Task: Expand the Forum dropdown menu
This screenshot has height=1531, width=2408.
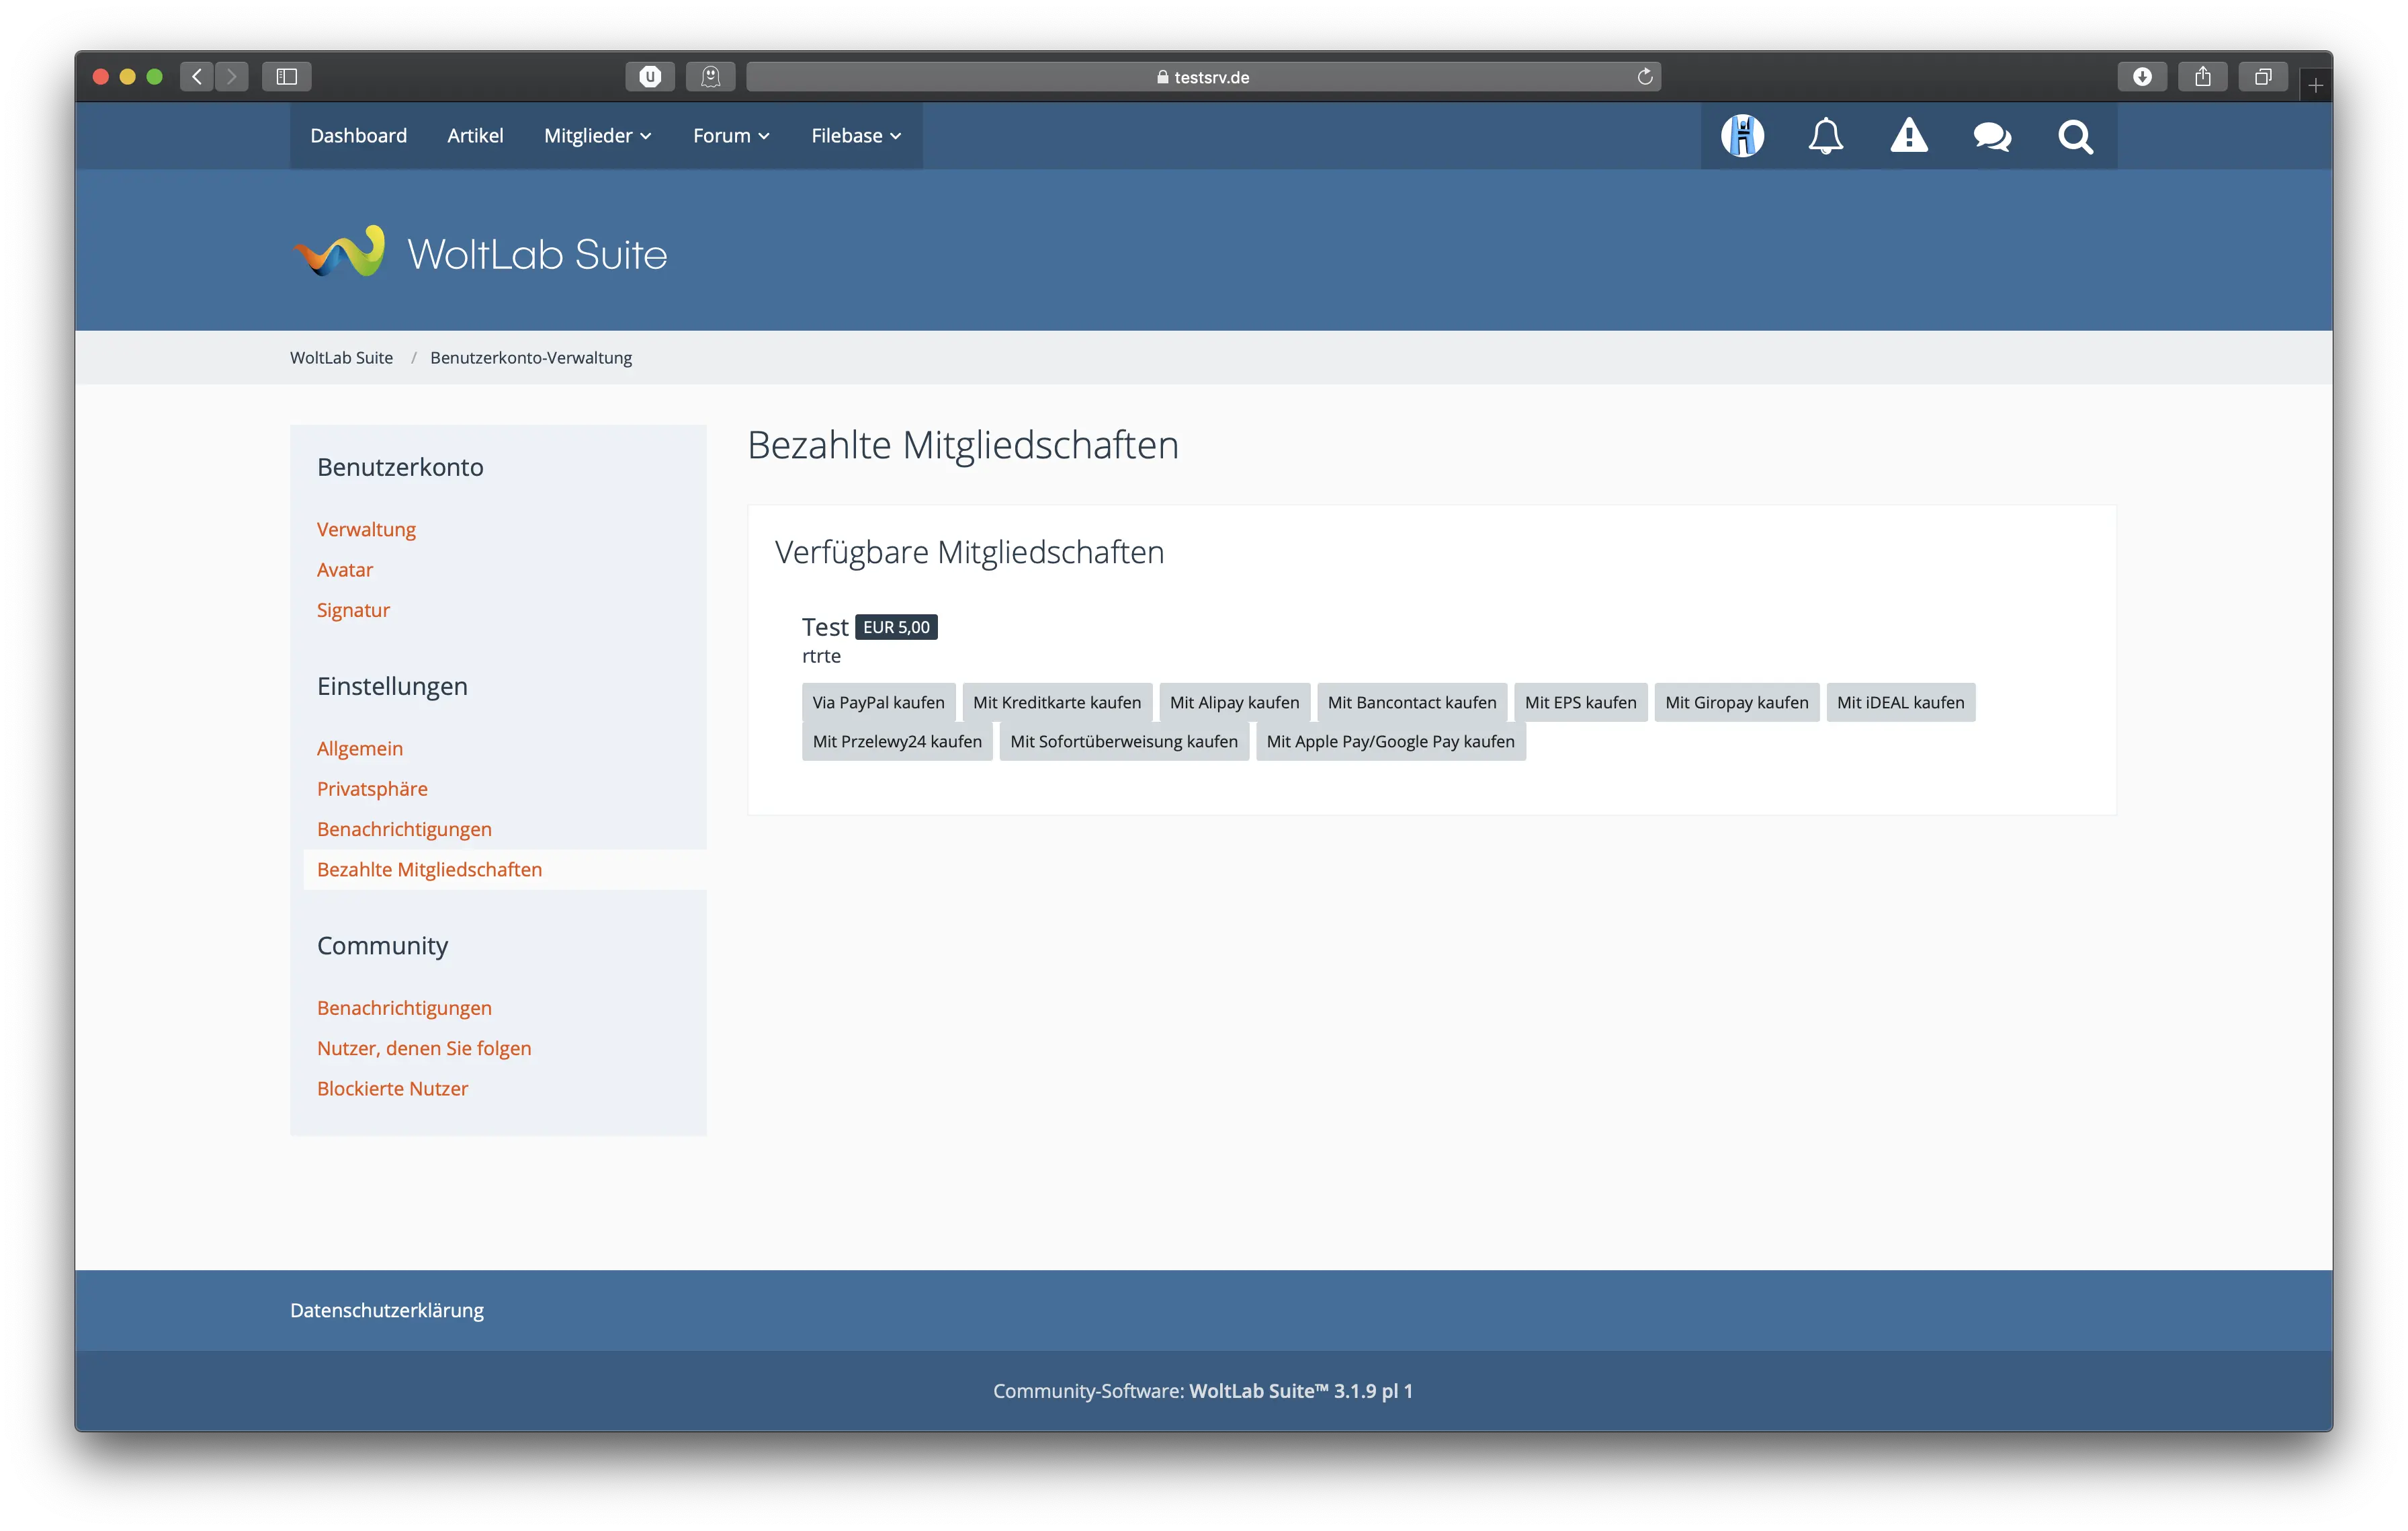Action: [731, 136]
